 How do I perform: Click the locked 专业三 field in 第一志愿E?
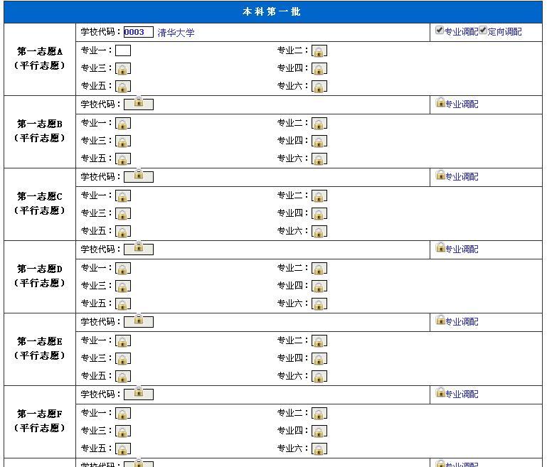[123, 359]
